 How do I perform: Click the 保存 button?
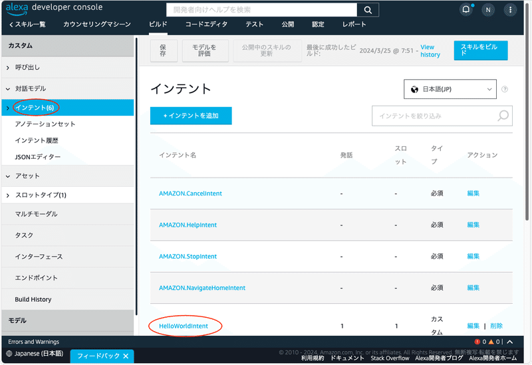pyautogui.click(x=164, y=51)
